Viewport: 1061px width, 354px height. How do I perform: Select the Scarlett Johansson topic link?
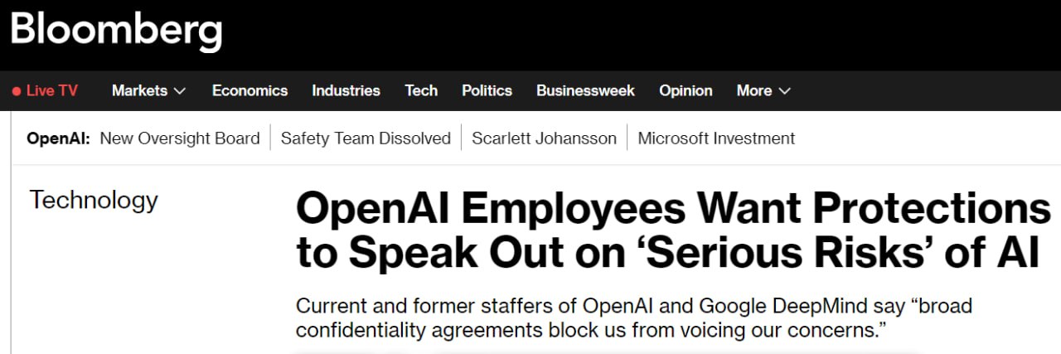(x=544, y=138)
